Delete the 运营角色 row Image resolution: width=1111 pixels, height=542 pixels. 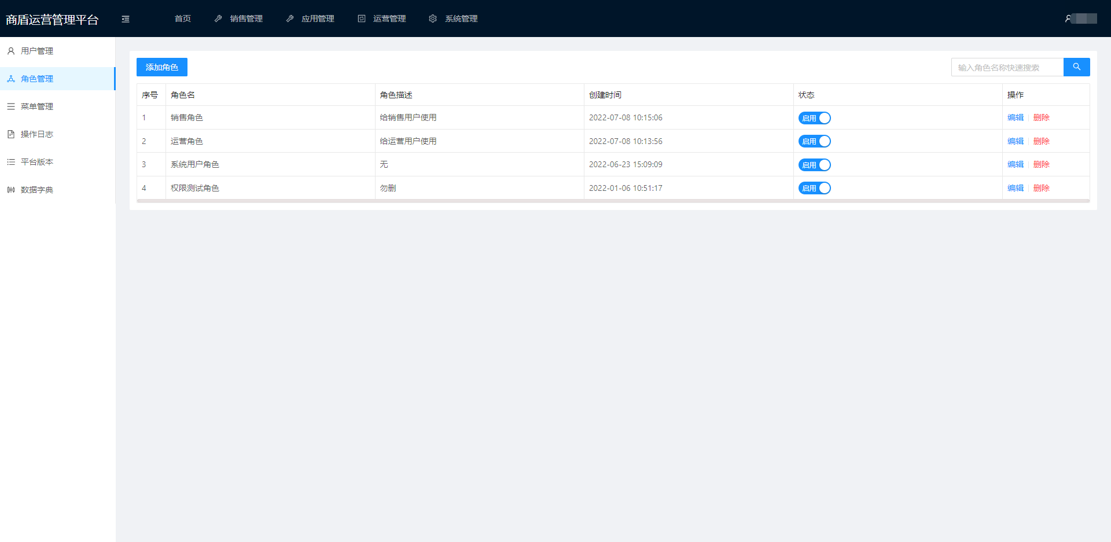(x=1042, y=141)
